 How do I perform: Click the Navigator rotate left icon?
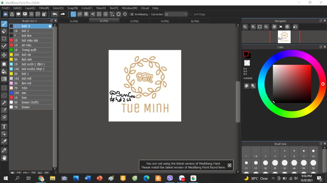[274, 27]
